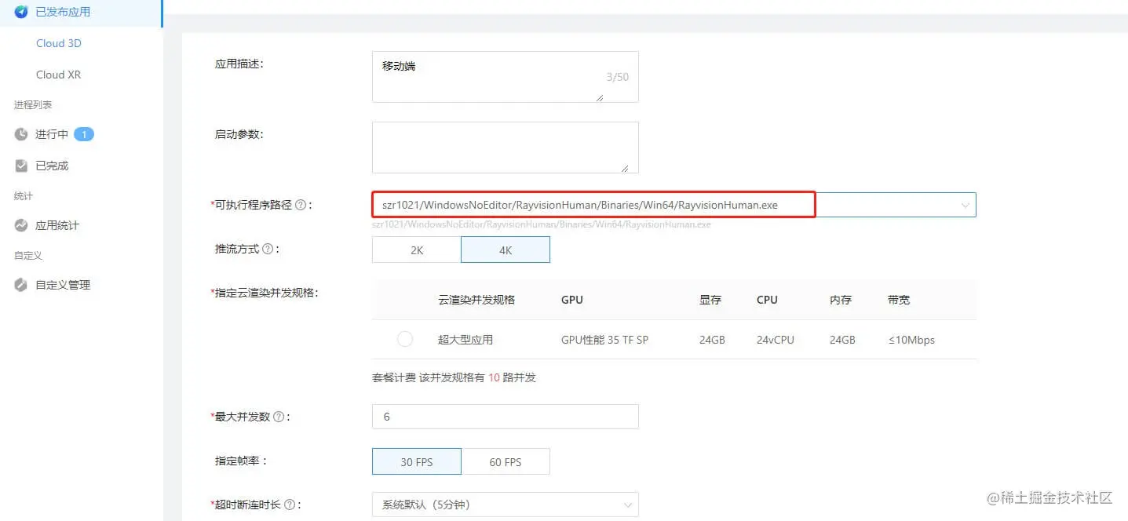Click the 套餐计费 concurrency note

tap(454, 377)
